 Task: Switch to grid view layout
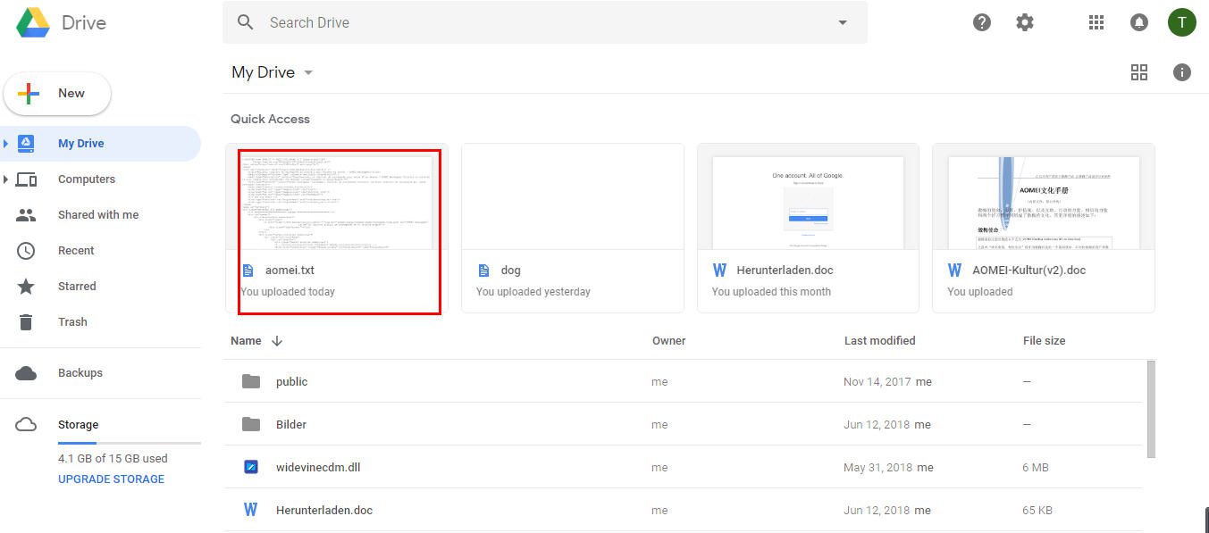click(x=1139, y=72)
